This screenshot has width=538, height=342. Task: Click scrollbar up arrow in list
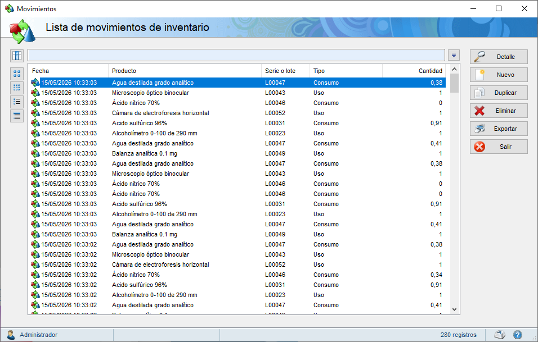point(454,69)
